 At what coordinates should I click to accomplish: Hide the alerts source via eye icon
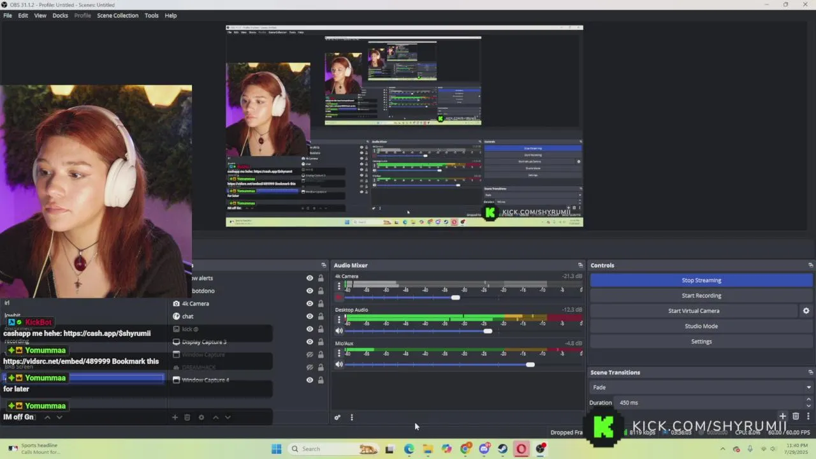[x=310, y=278]
